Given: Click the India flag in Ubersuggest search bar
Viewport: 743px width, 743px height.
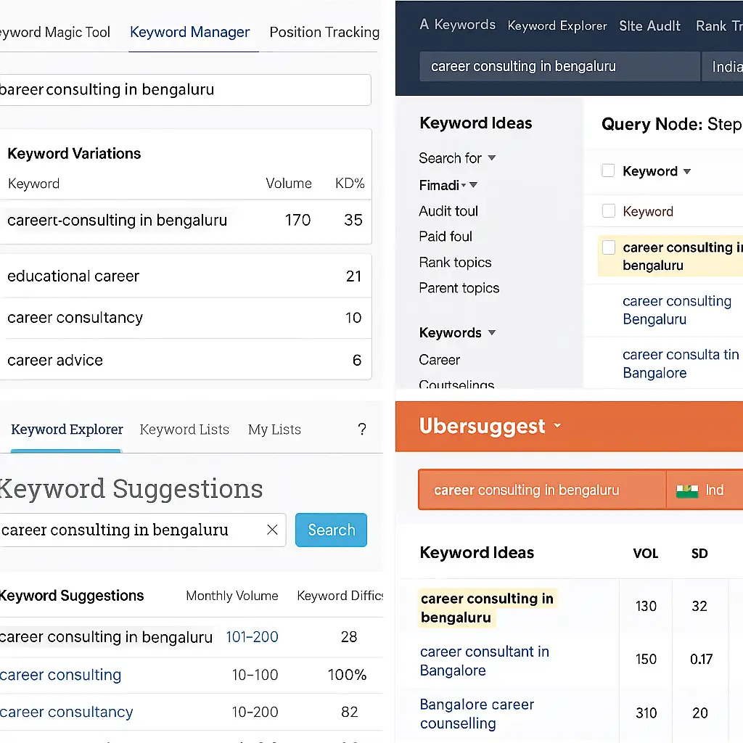Looking at the screenshot, I should click(x=688, y=490).
